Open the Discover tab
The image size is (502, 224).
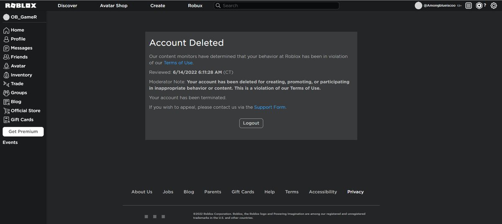(67, 6)
